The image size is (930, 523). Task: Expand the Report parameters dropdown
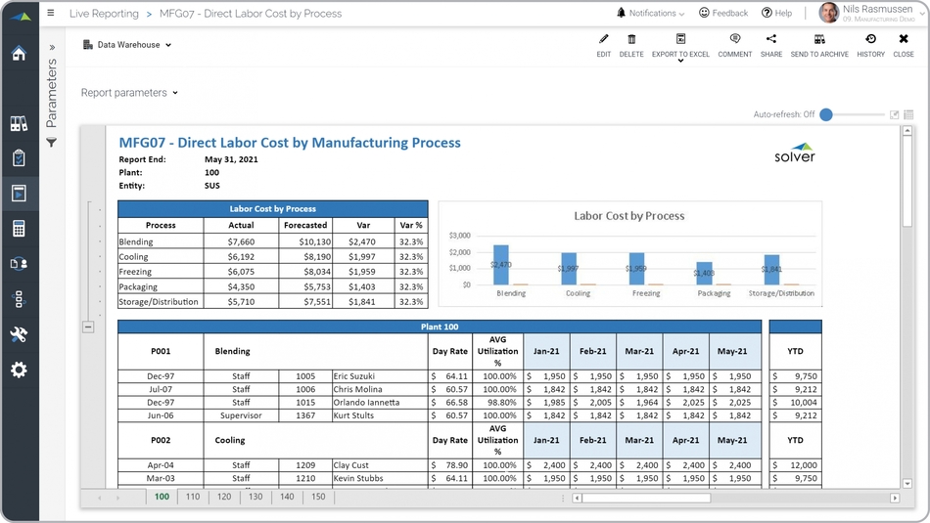click(x=129, y=93)
